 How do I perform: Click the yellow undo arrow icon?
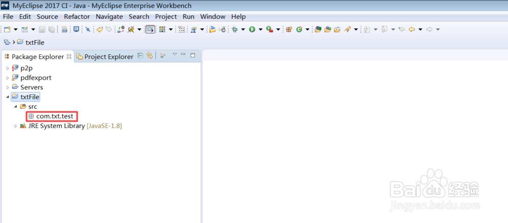tap(100, 29)
